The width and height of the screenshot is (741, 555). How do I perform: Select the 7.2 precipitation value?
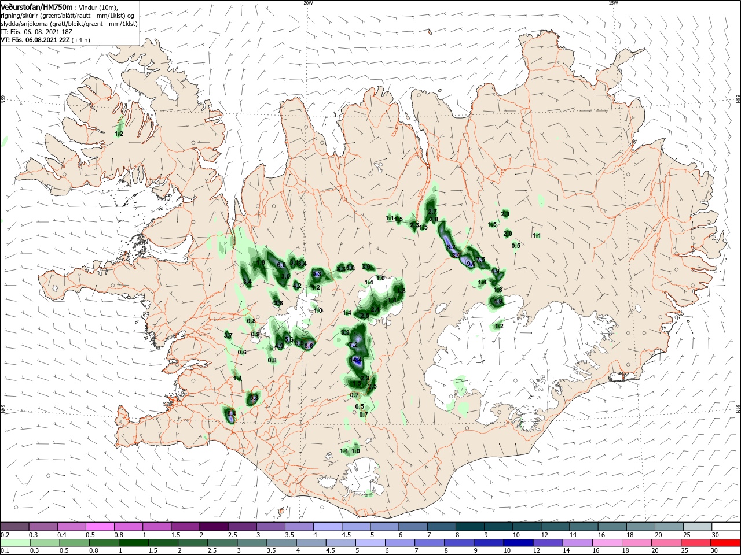(354, 345)
